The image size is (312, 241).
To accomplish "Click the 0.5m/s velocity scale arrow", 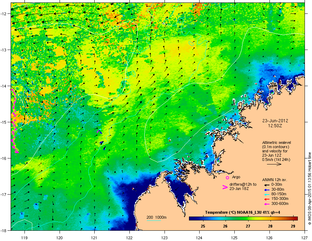I will pyautogui.click(x=274, y=164).
